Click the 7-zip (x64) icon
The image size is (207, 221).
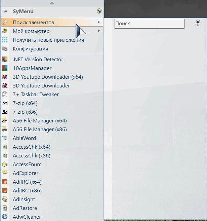pyautogui.click(x=5, y=103)
